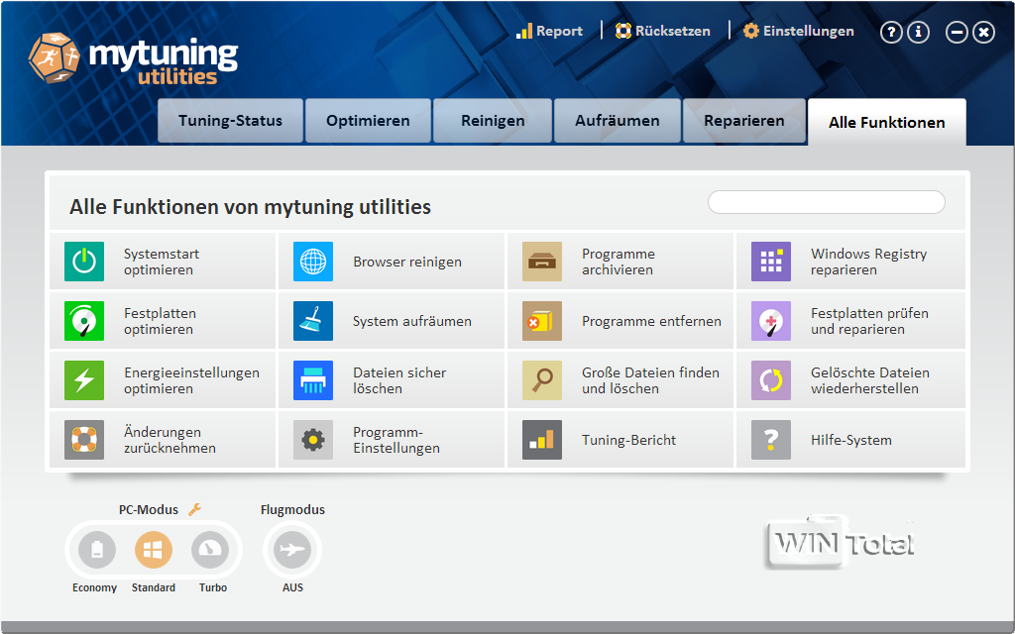The width and height of the screenshot is (1015, 634).
Task: Open Systemstart optimieren text label
Action: [162, 262]
